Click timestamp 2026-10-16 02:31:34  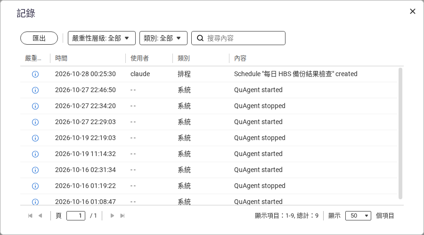click(x=85, y=170)
